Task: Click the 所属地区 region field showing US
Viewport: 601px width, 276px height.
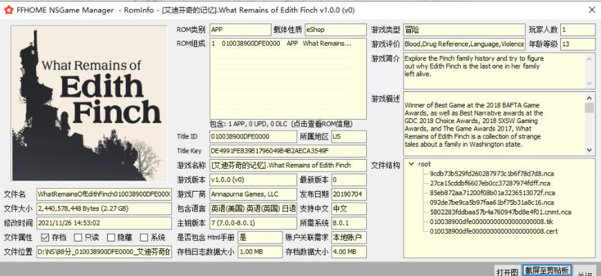Action: [349, 137]
